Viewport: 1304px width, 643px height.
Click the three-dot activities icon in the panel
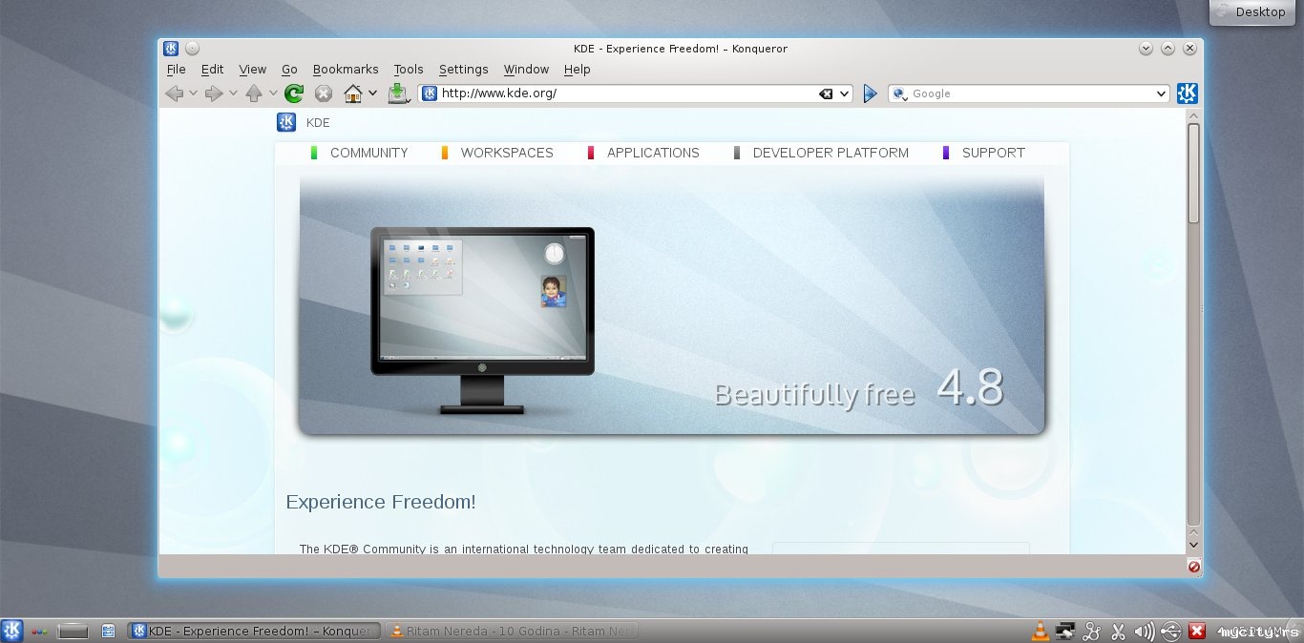[39, 631]
